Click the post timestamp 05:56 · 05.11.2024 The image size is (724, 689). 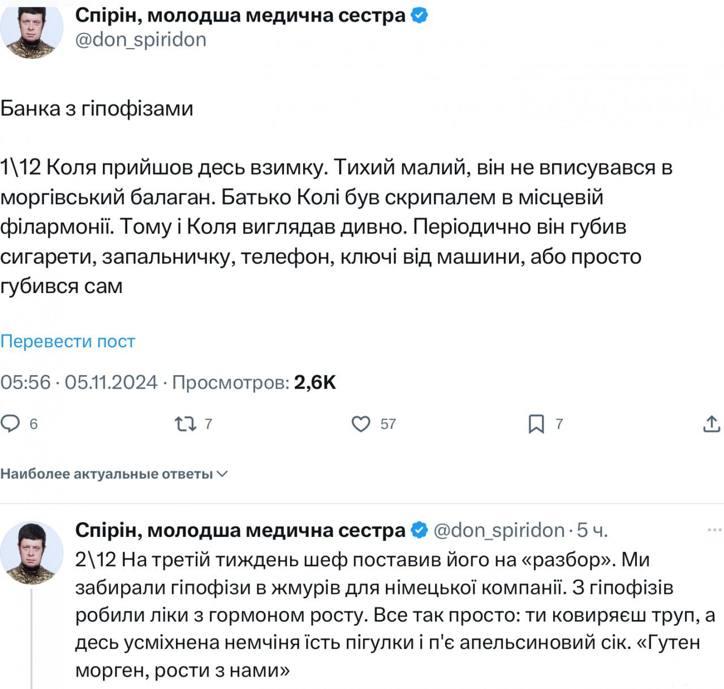[x=79, y=383]
